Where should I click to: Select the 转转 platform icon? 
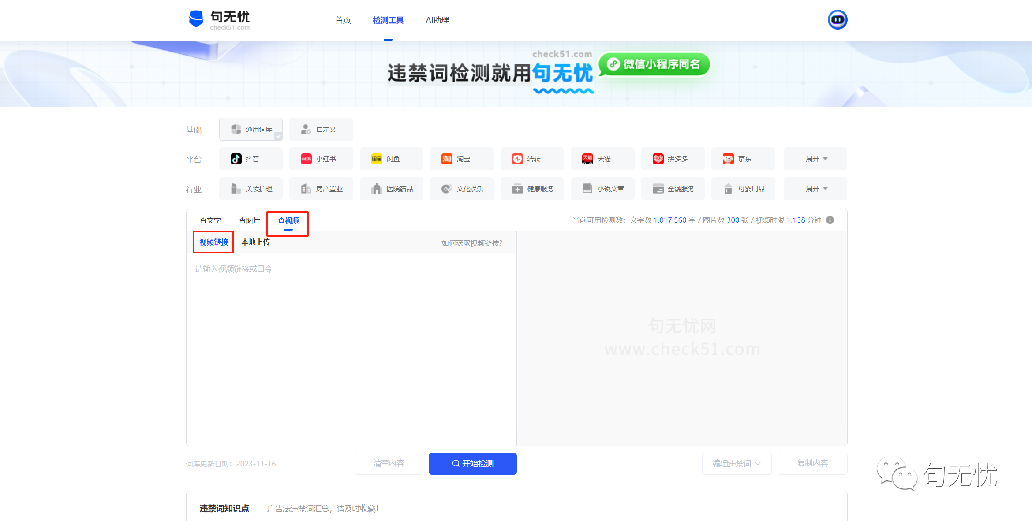(517, 159)
